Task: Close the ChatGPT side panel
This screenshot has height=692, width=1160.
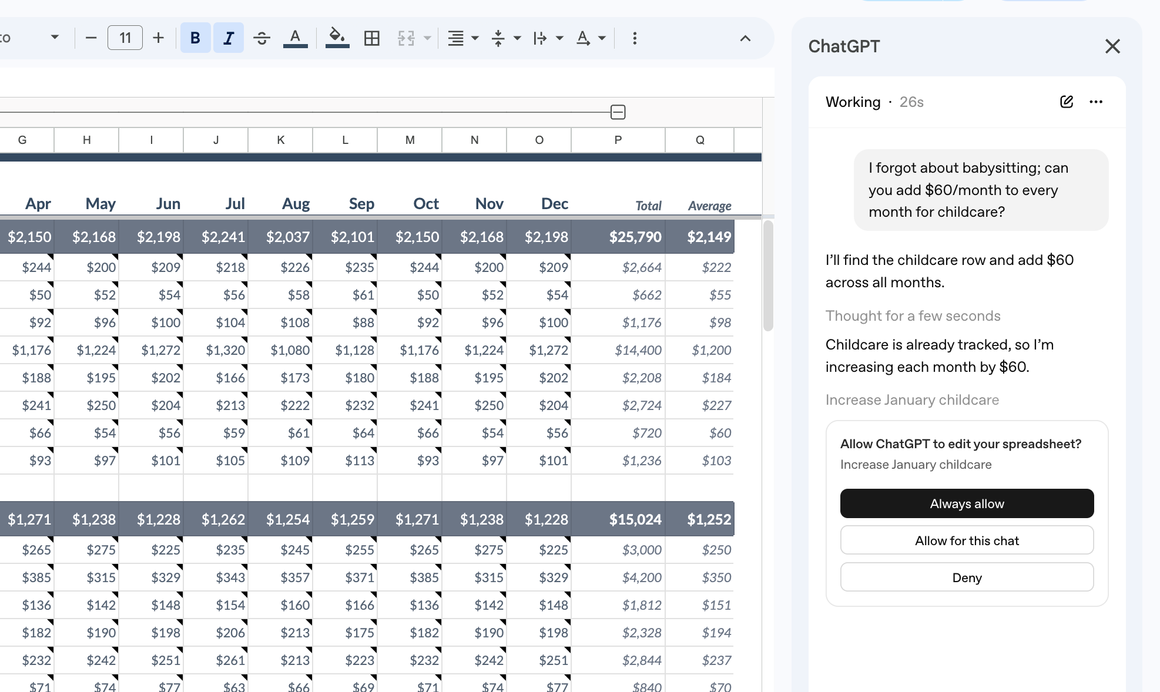Action: (x=1112, y=46)
